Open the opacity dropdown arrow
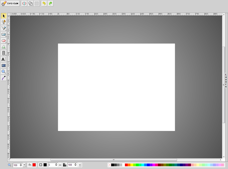The image size is (228, 169). click(80, 165)
